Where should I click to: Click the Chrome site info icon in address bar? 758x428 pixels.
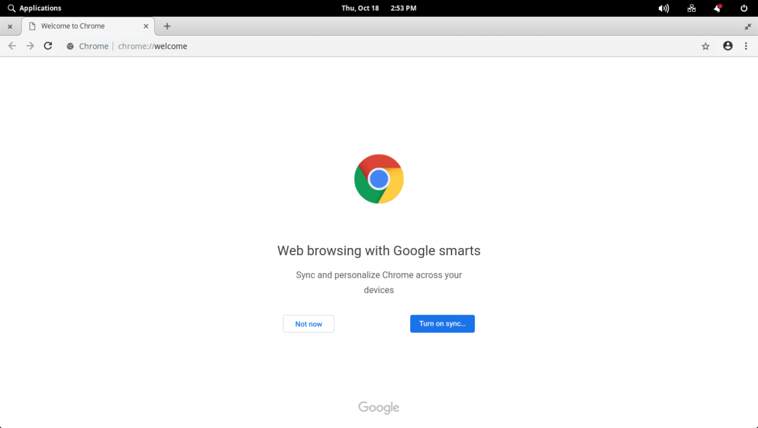point(70,47)
